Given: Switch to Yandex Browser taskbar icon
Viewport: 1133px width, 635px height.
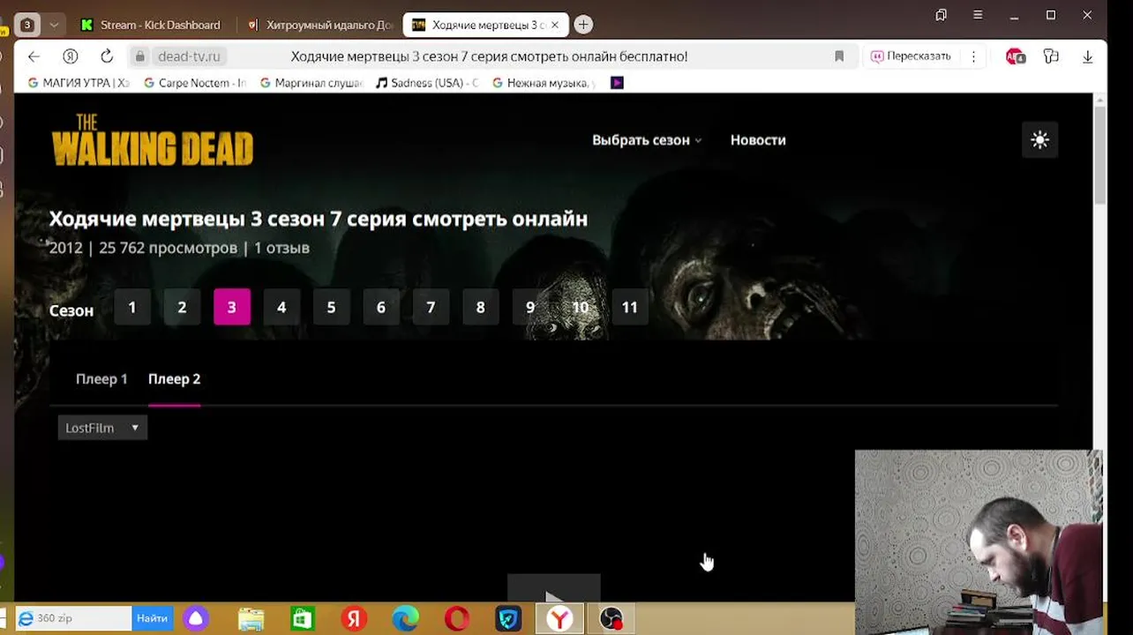Looking at the screenshot, I should (x=559, y=619).
